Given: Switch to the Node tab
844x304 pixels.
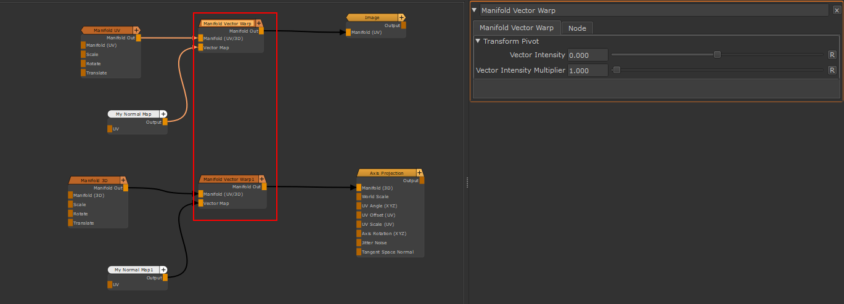Looking at the screenshot, I should (577, 28).
